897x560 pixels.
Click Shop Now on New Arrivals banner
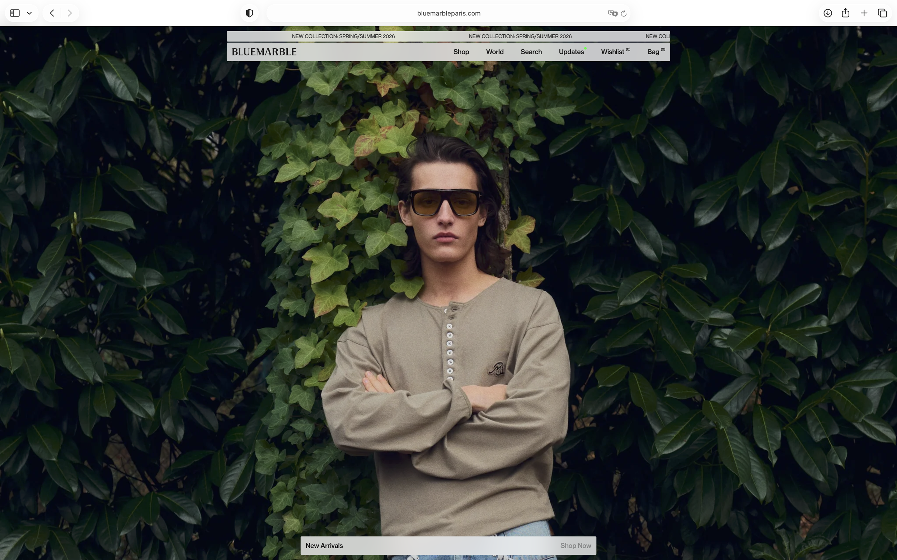[576, 546]
